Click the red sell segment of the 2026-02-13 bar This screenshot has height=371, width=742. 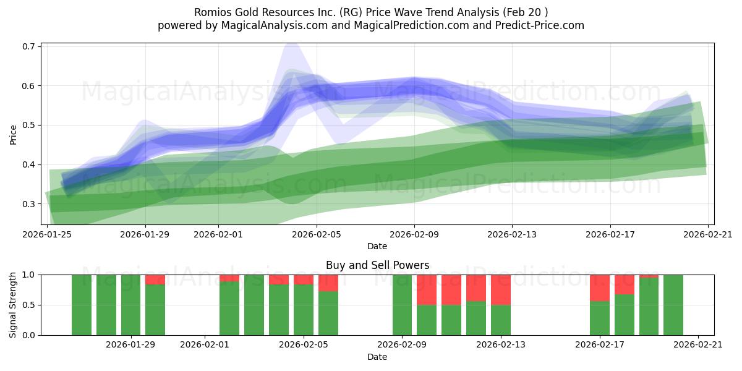tap(501, 289)
